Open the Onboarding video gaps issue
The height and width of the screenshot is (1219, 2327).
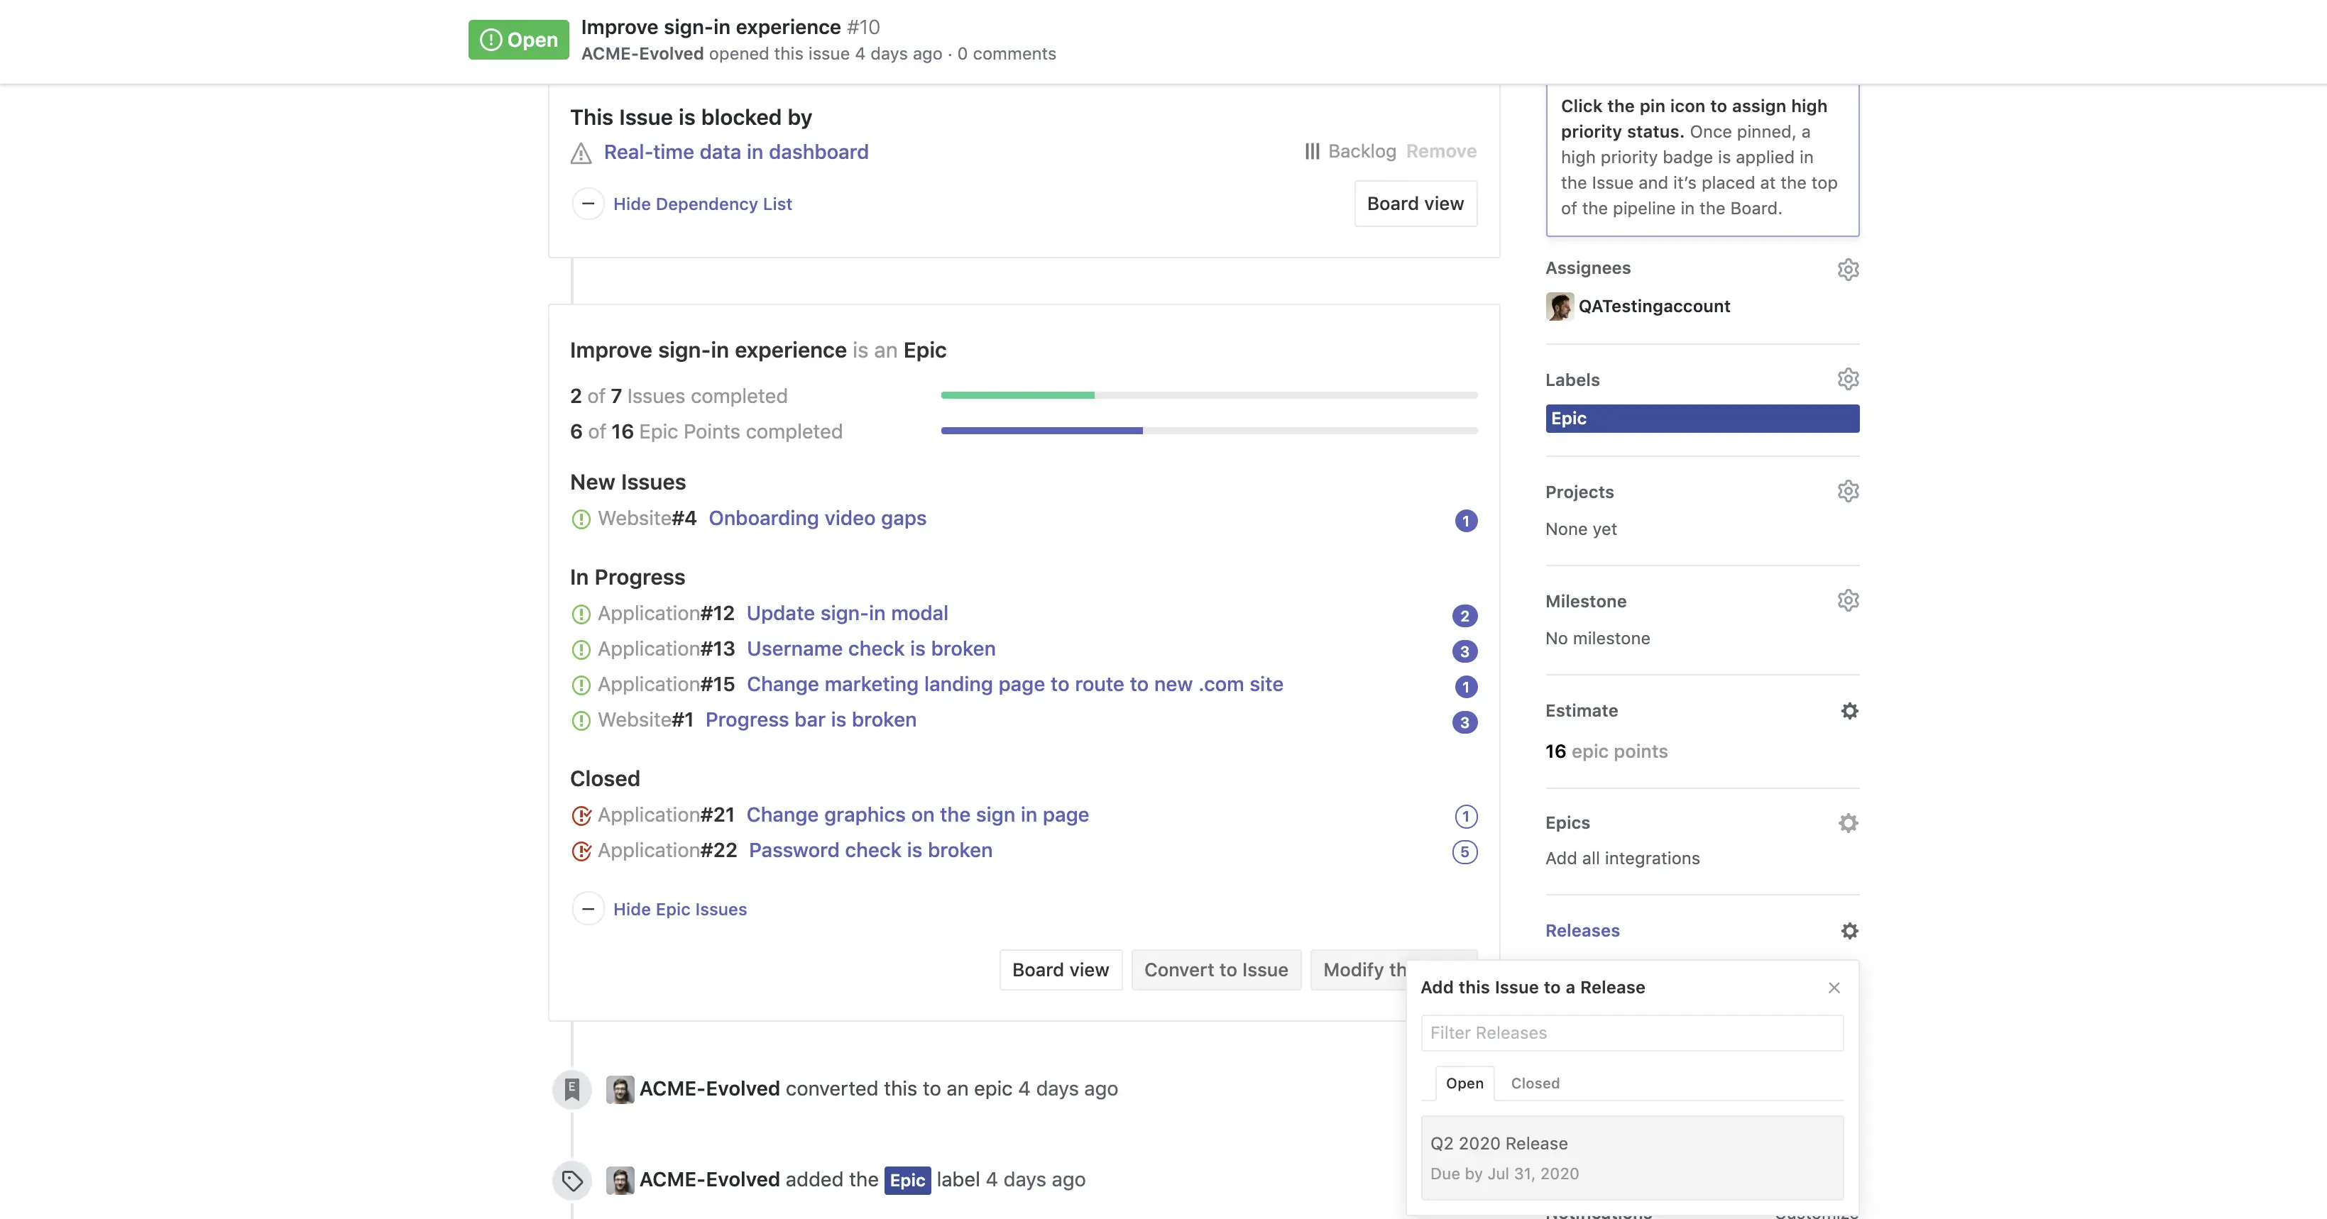[x=816, y=518]
